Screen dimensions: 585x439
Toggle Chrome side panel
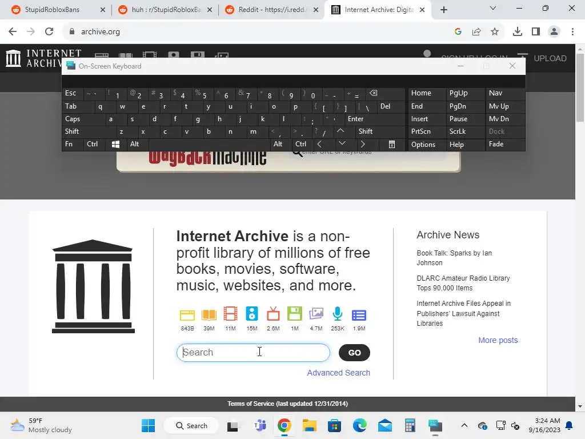536,32
